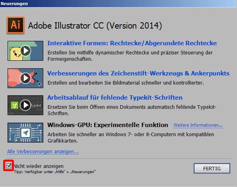This screenshot has height=187, width=237.
Task: Click the orange Ai Illustrator logo
Action: tap(15, 25)
